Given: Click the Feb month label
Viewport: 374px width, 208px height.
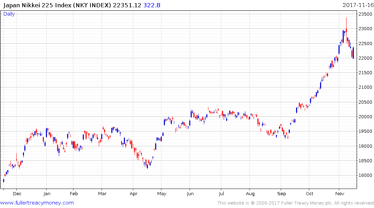Looking at the screenshot, I should (x=74, y=194).
